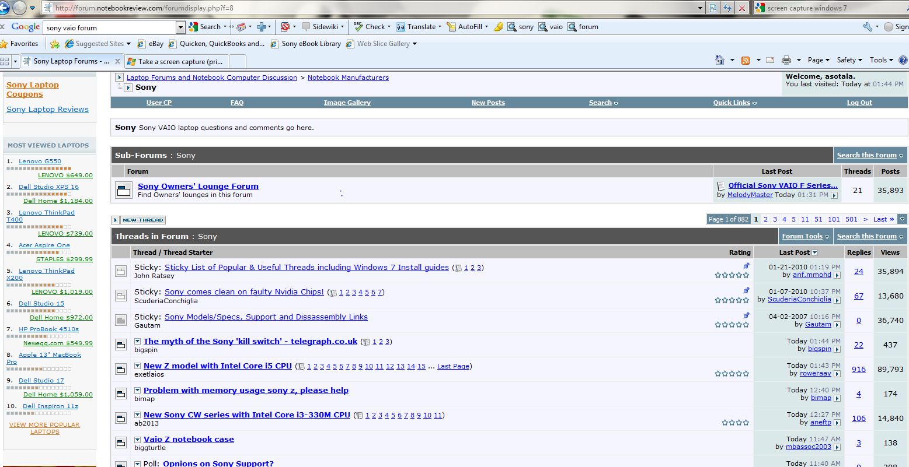Click the AutoFill toolbar button
This screenshot has width=909, height=467.
[465, 27]
